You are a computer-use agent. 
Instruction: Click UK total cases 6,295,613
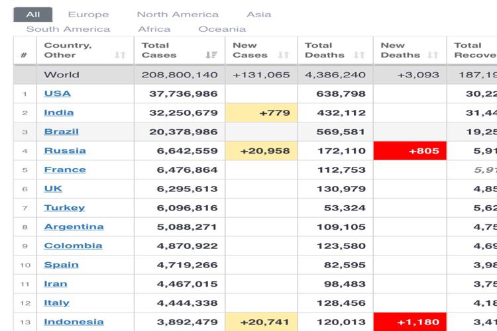188,189
